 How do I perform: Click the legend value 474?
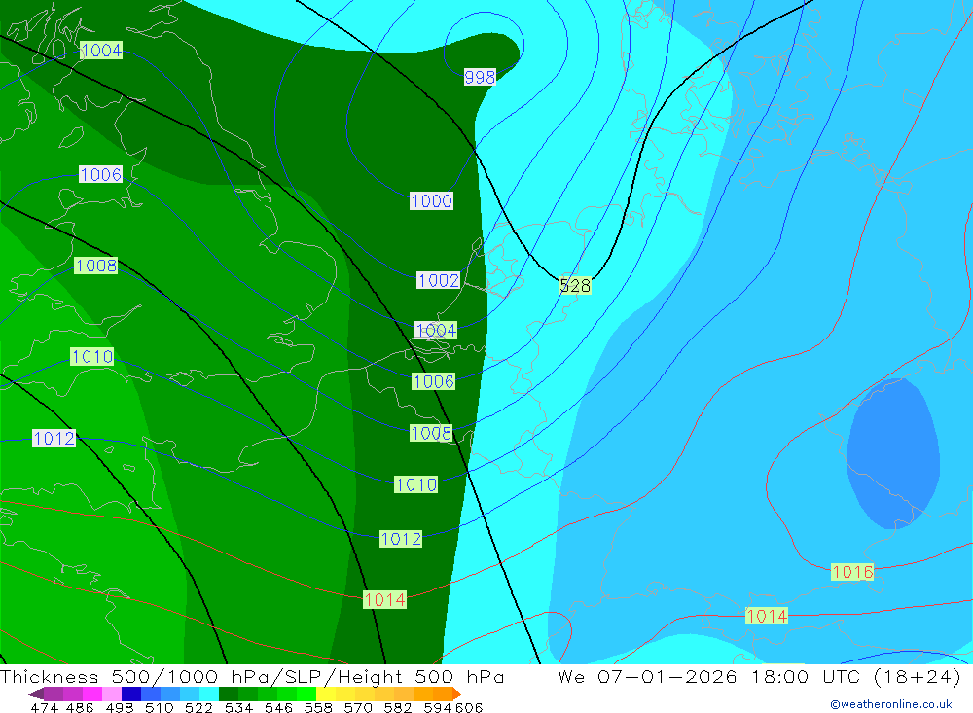pyautogui.click(x=43, y=708)
